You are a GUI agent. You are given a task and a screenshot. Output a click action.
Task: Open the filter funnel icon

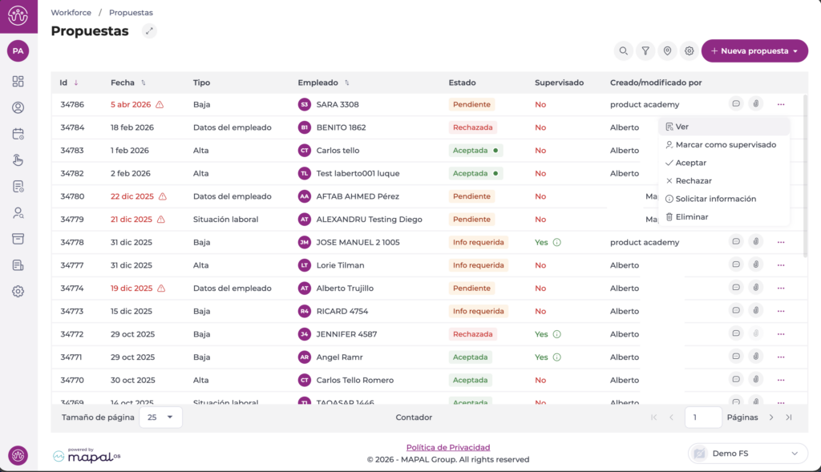click(645, 51)
